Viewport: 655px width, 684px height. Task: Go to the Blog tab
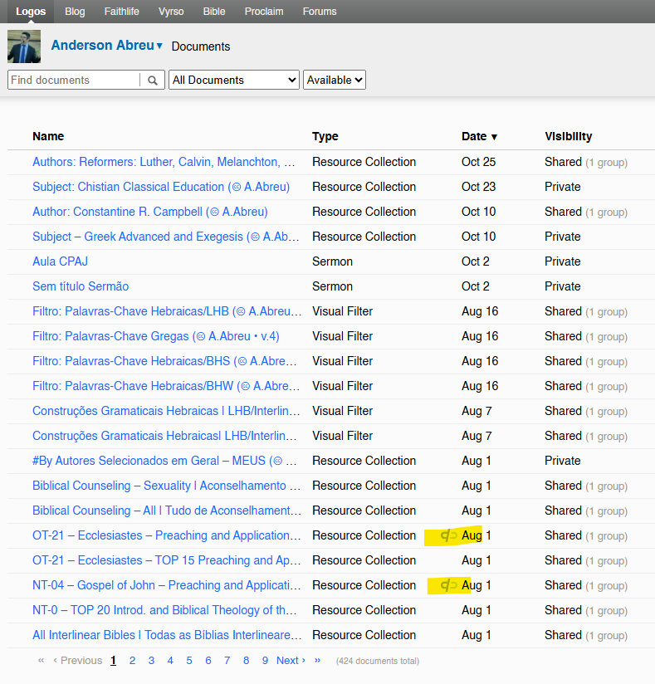[75, 12]
